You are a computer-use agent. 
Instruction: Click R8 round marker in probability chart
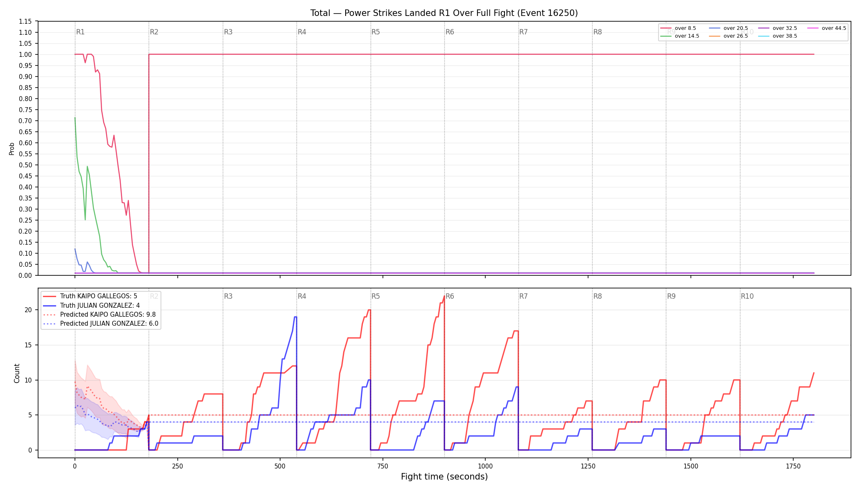pos(597,32)
